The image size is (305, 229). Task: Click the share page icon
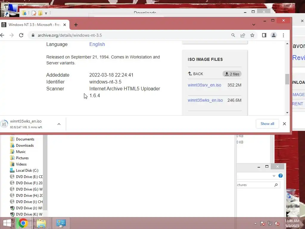[242, 35]
